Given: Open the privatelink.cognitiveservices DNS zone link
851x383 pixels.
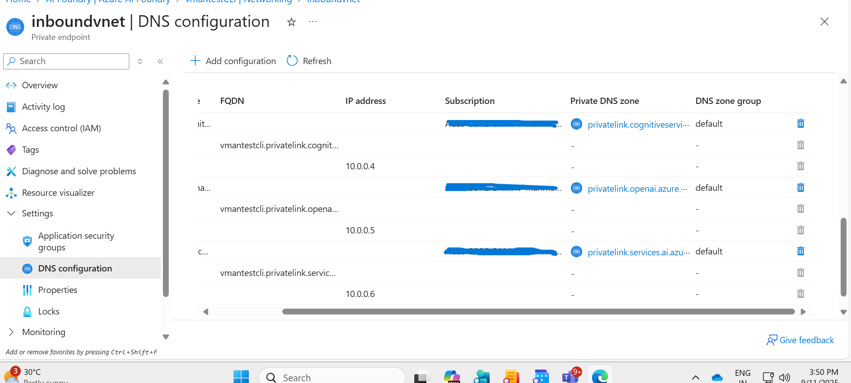Looking at the screenshot, I should click(638, 125).
